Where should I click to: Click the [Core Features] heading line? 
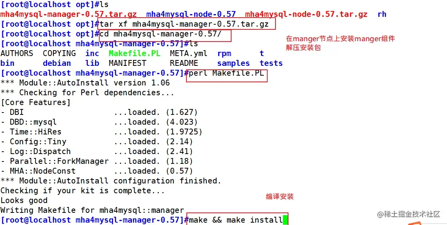point(36,102)
